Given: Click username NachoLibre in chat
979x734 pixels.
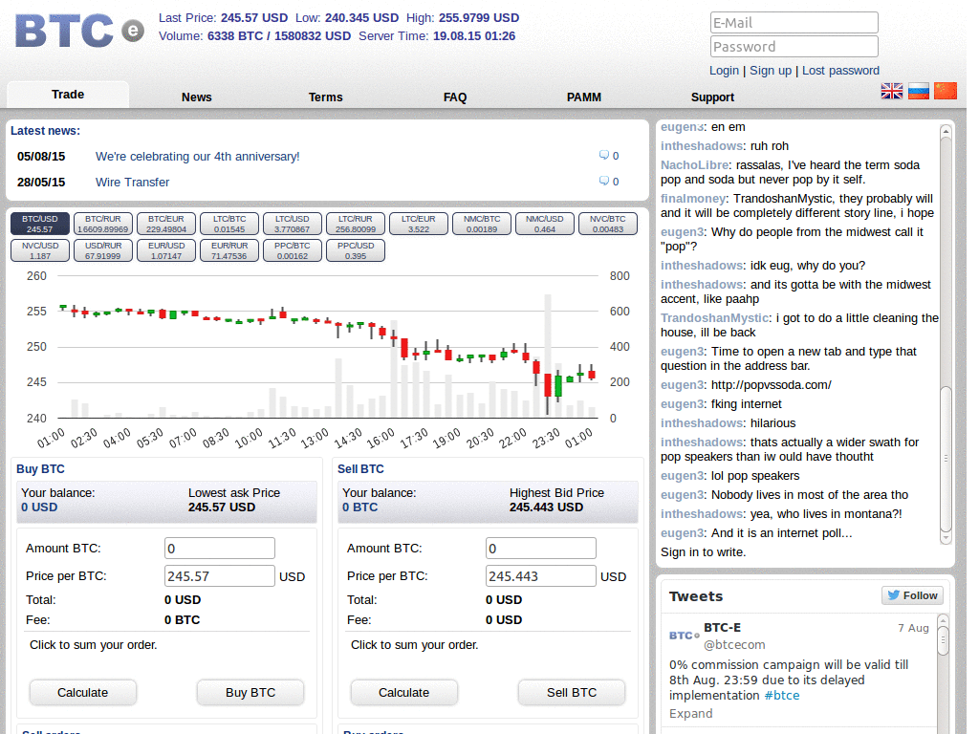Looking at the screenshot, I should [694, 164].
